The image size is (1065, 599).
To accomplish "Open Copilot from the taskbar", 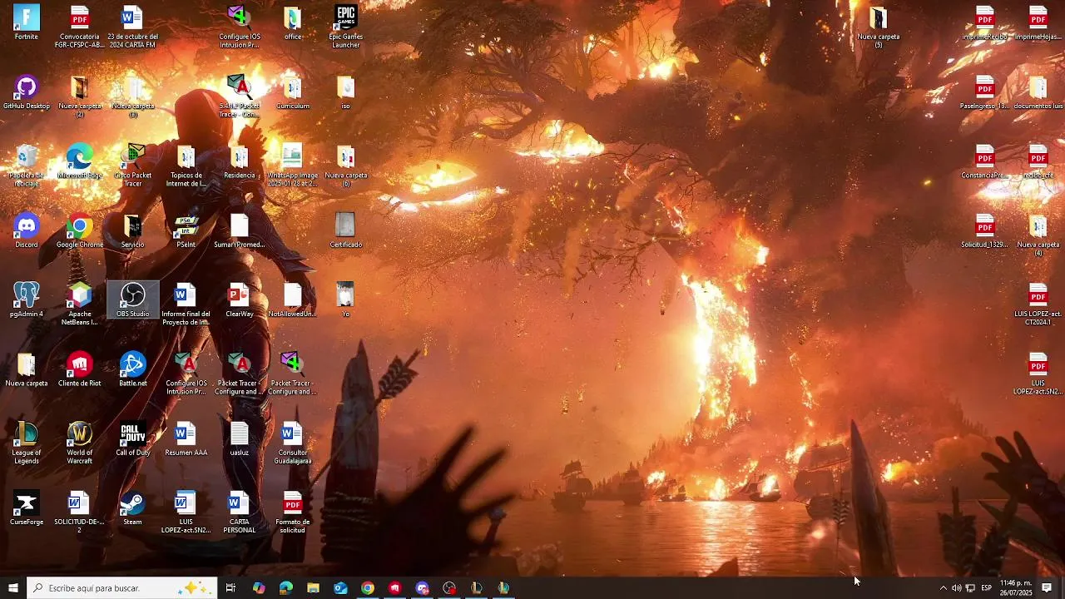I will (259, 588).
